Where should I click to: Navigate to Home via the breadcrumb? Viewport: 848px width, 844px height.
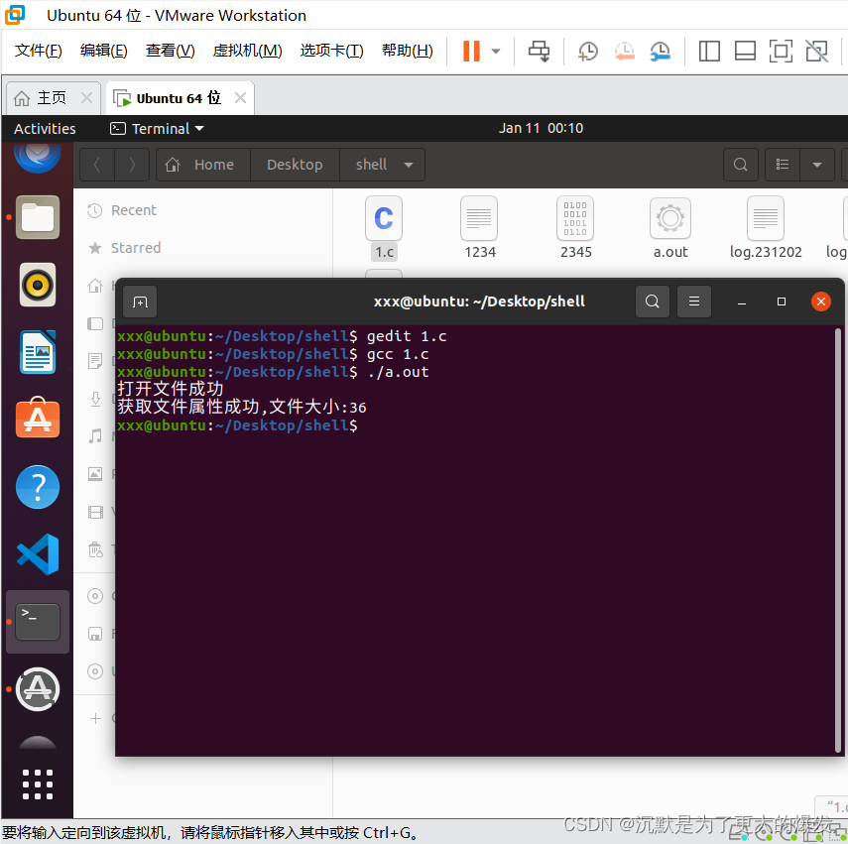(202, 164)
